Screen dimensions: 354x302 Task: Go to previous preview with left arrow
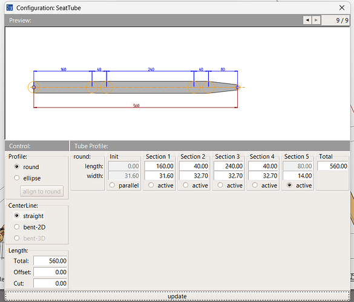tap(307, 21)
